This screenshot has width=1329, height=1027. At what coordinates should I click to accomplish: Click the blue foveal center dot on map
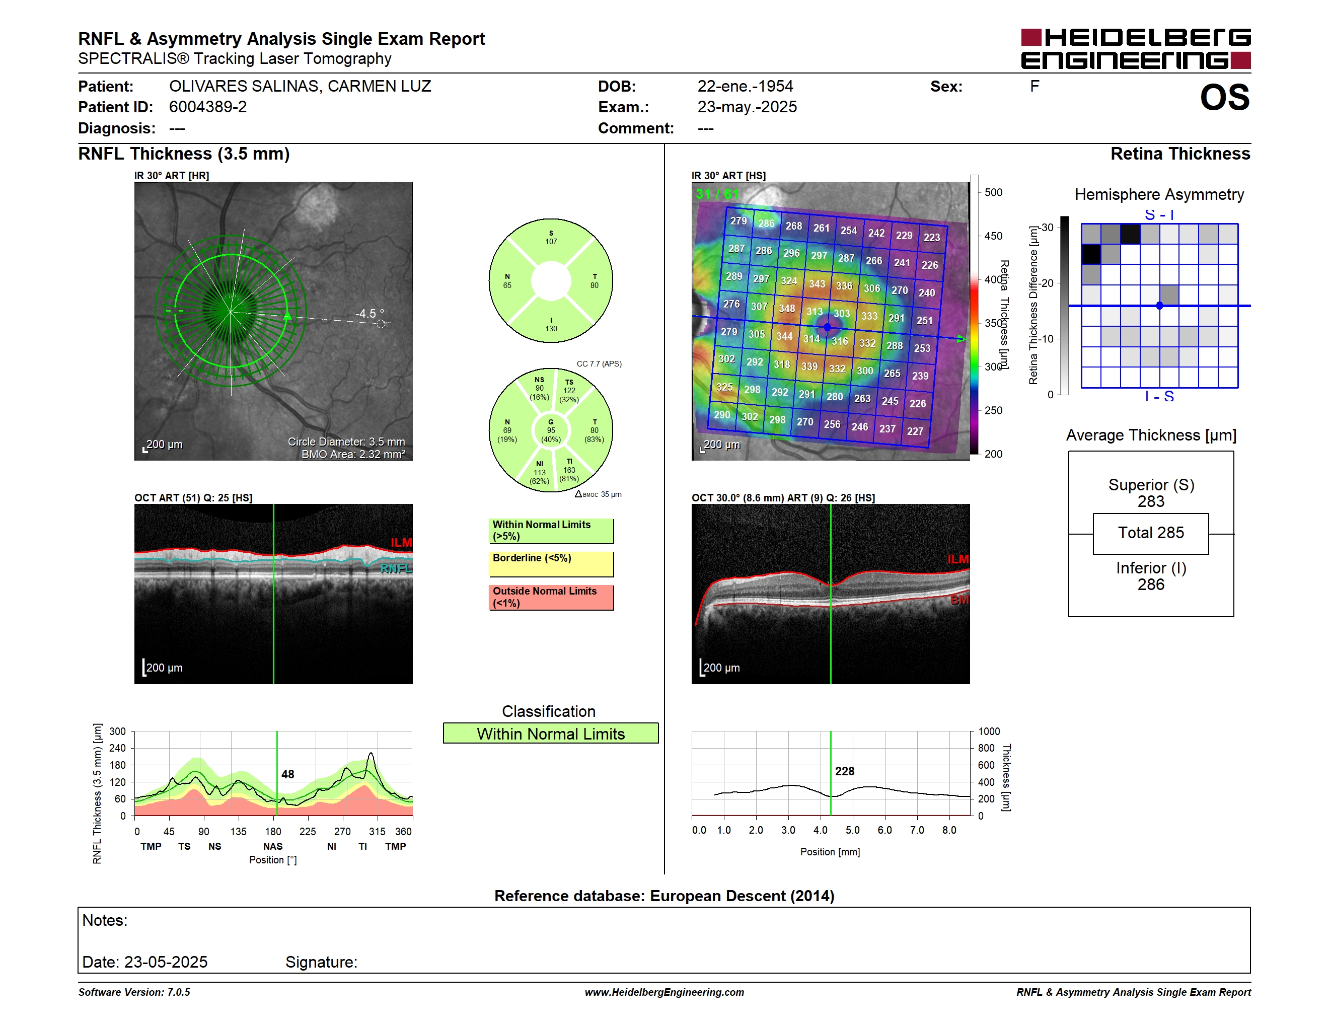click(827, 327)
